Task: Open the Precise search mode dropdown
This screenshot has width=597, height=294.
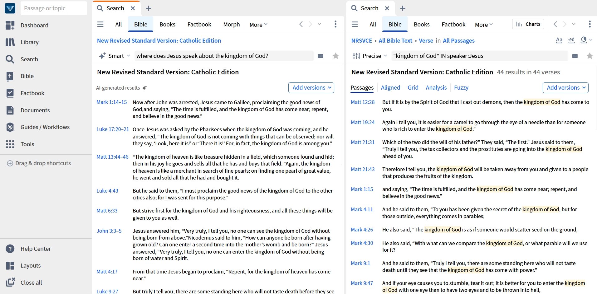Action: [370, 56]
